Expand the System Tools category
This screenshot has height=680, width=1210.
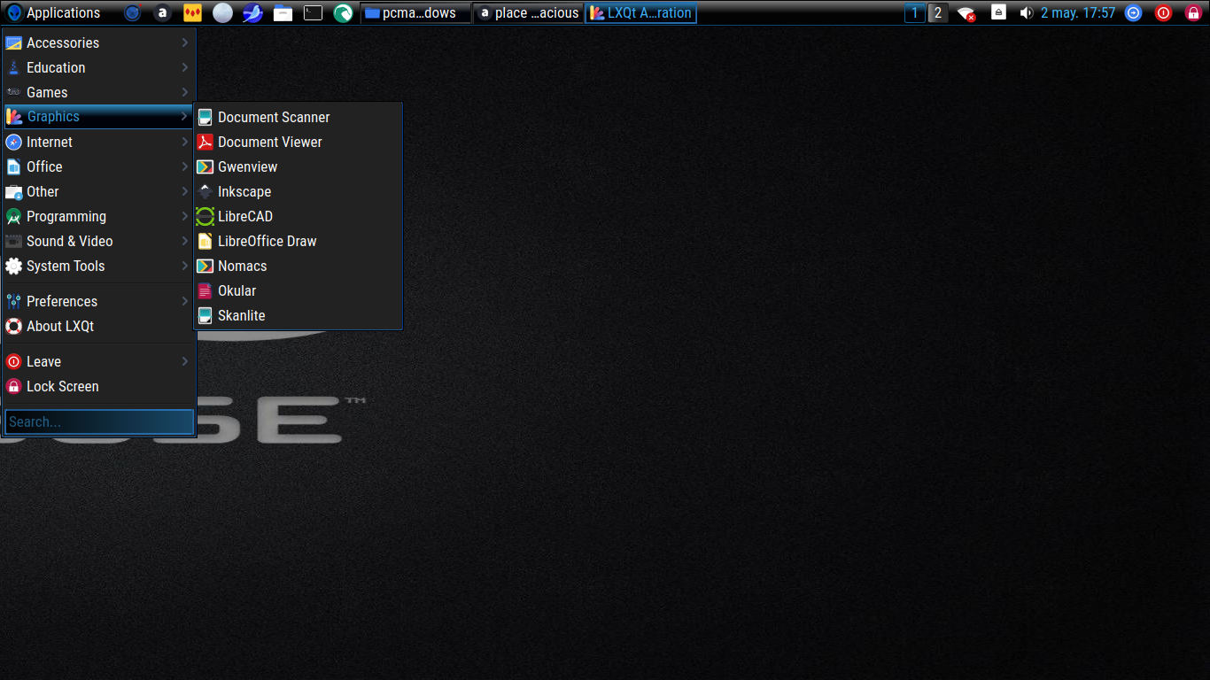[98, 266]
